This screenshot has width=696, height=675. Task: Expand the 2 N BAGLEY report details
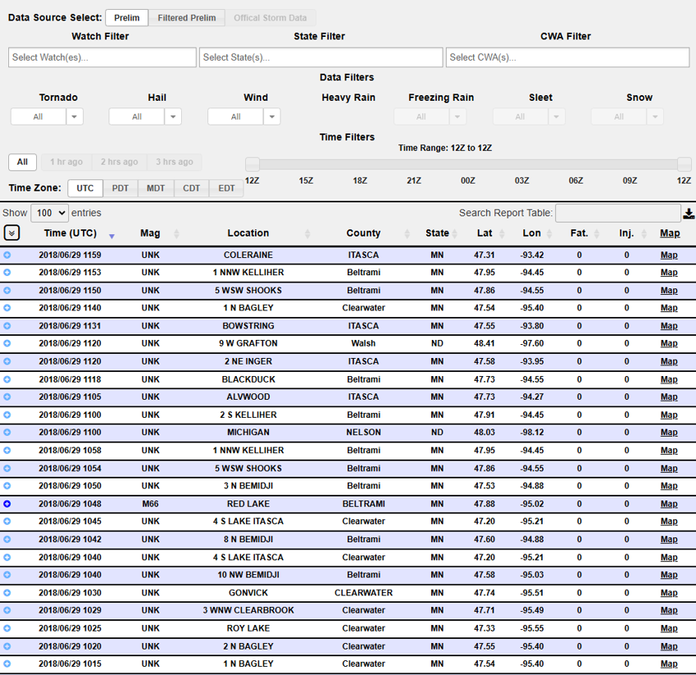7,646
